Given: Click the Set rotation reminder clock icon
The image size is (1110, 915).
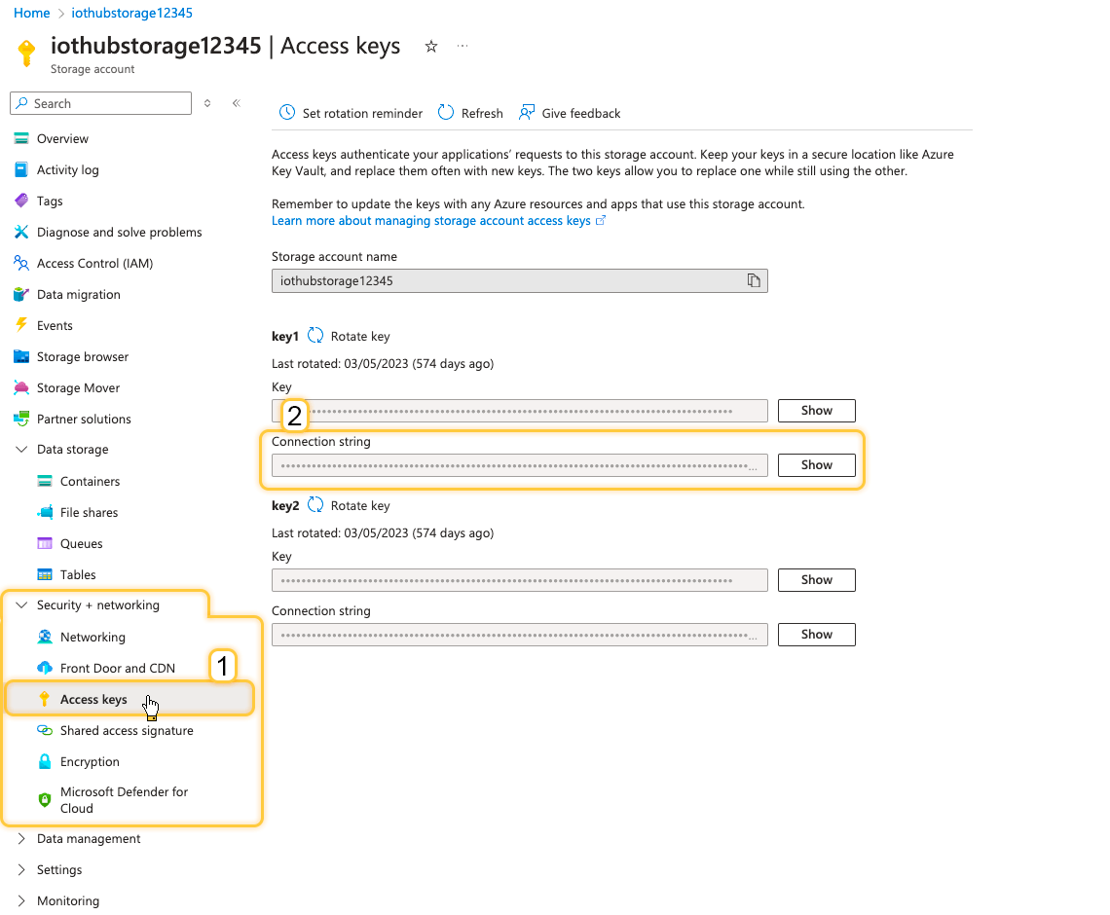Looking at the screenshot, I should pyautogui.click(x=287, y=113).
